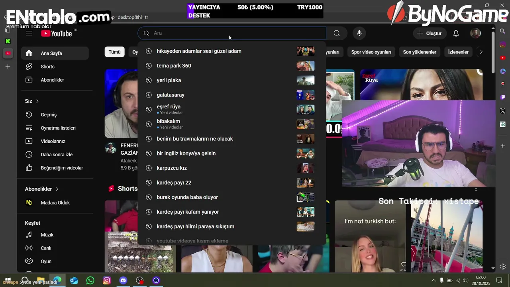Image resolution: width=510 pixels, height=287 pixels.
Task: Click the YouTube page vertical scrollbar
Action: 493,52
